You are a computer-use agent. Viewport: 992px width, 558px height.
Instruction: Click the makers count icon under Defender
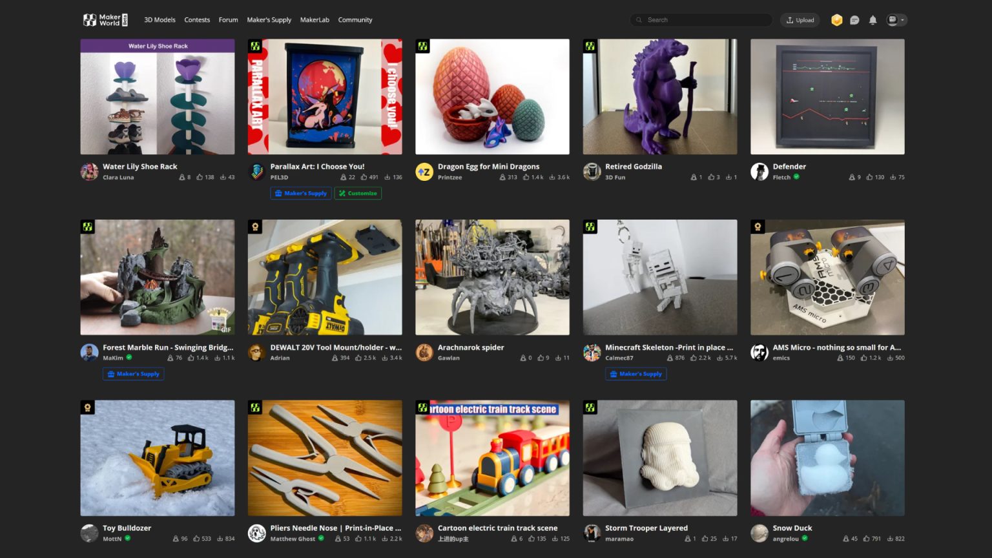click(851, 177)
